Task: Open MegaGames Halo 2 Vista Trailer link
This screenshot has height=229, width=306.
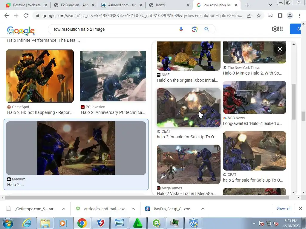Action: [x=186, y=193]
